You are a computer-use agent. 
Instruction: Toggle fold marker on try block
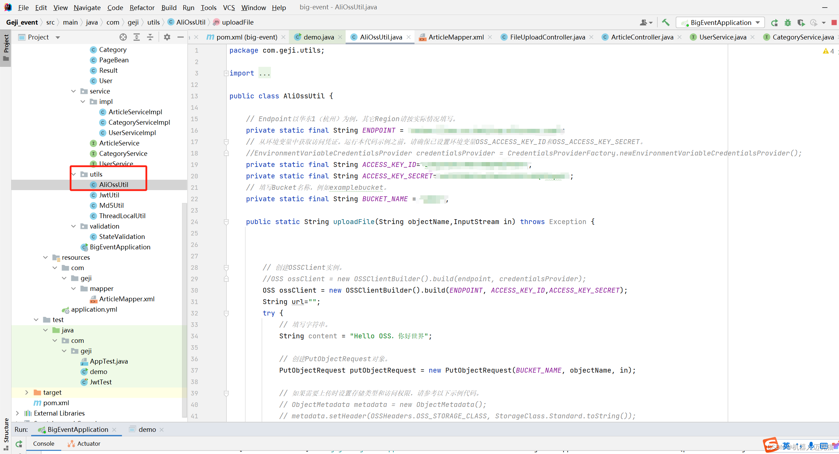pyautogui.click(x=226, y=313)
